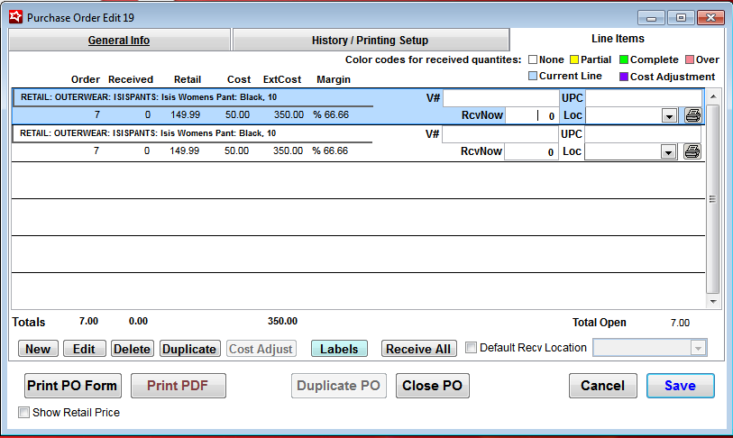Open the Loc dropdown on first line item
The image size is (733, 438).
[669, 116]
